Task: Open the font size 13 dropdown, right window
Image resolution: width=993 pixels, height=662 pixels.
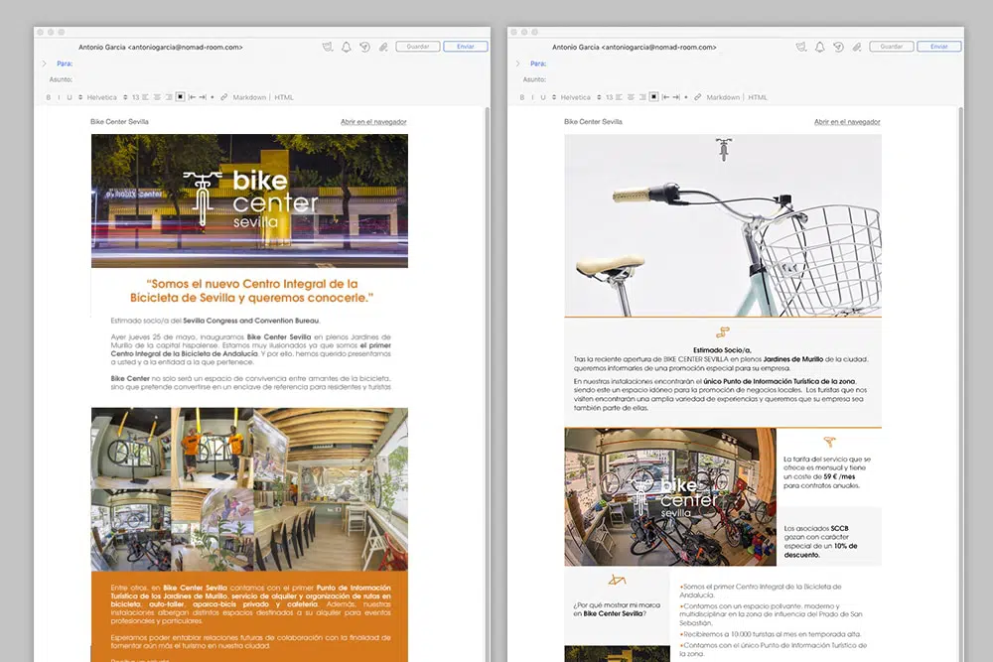Action: 608,97
